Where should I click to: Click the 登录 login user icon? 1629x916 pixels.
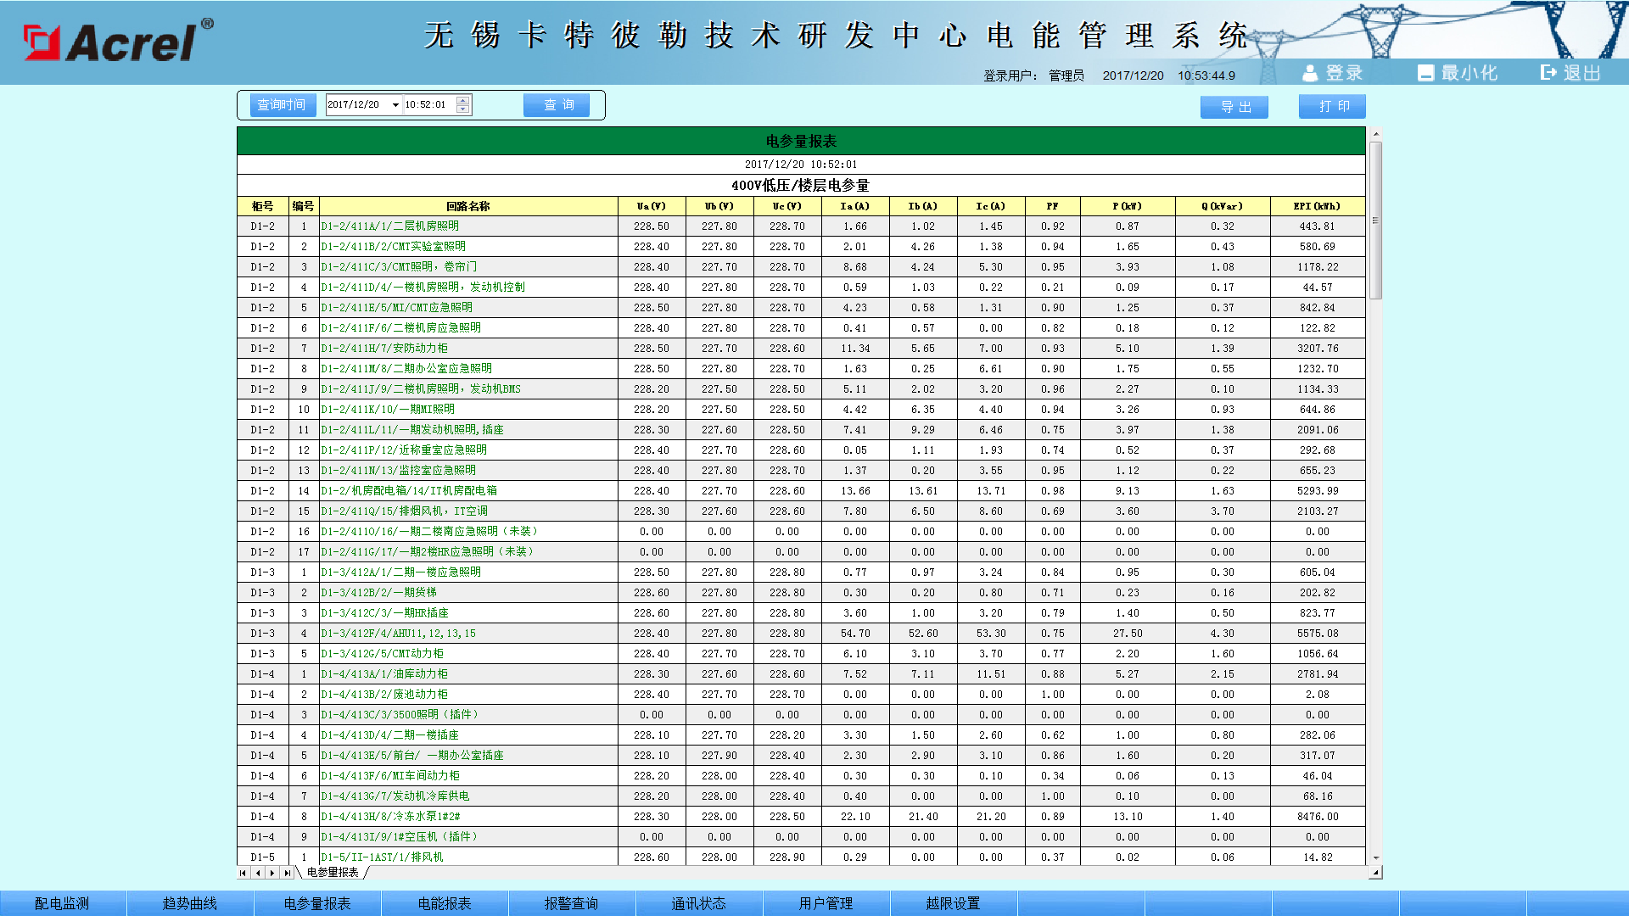(1311, 73)
